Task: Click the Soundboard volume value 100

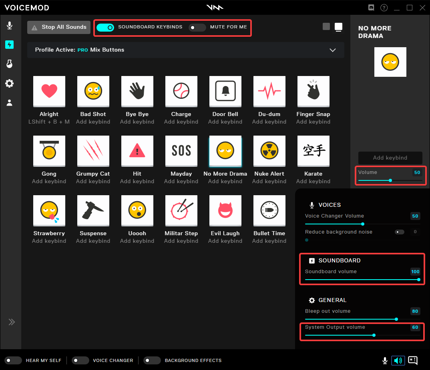Action: click(415, 272)
